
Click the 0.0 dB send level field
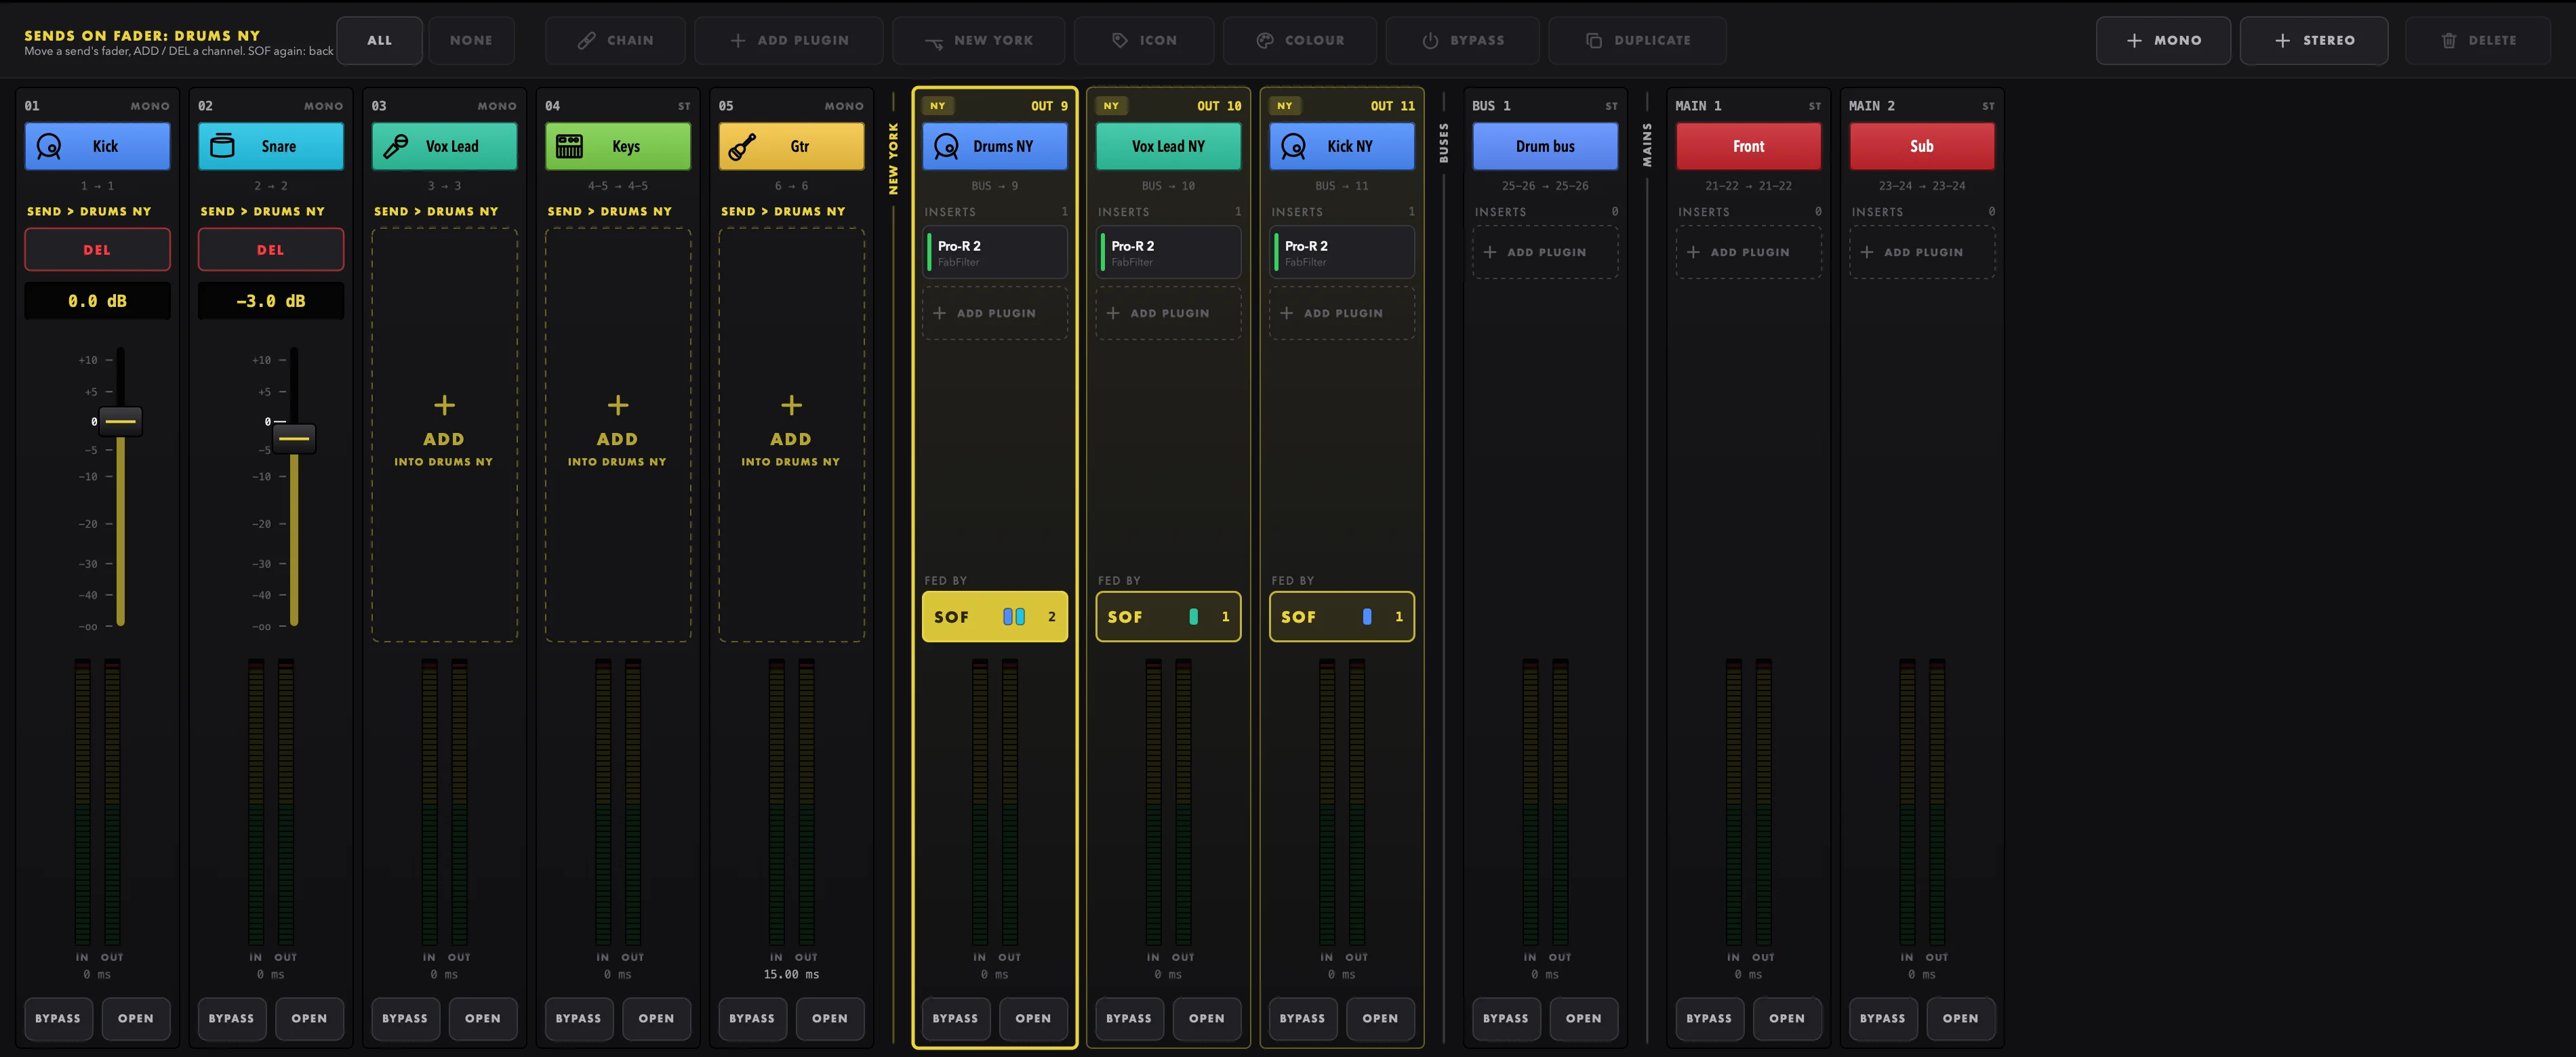point(97,301)
